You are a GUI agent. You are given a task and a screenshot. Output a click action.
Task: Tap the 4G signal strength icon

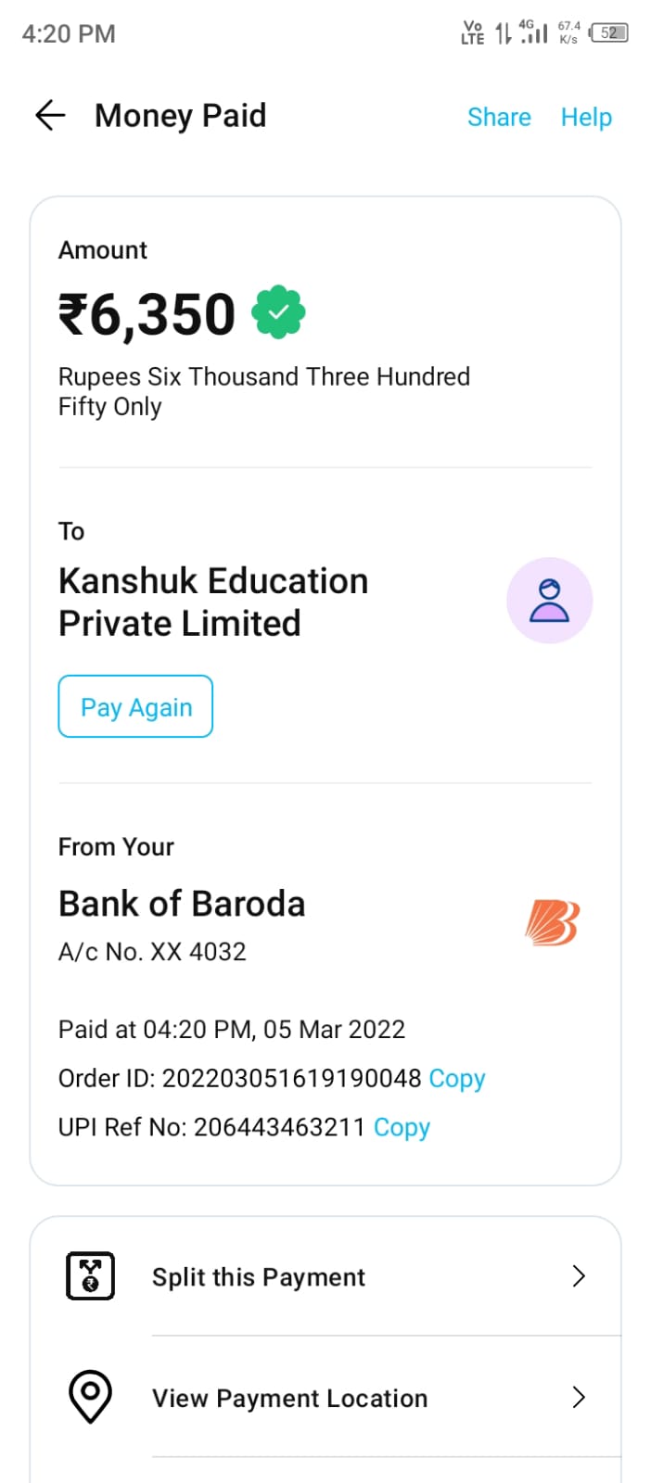[533, 33]
